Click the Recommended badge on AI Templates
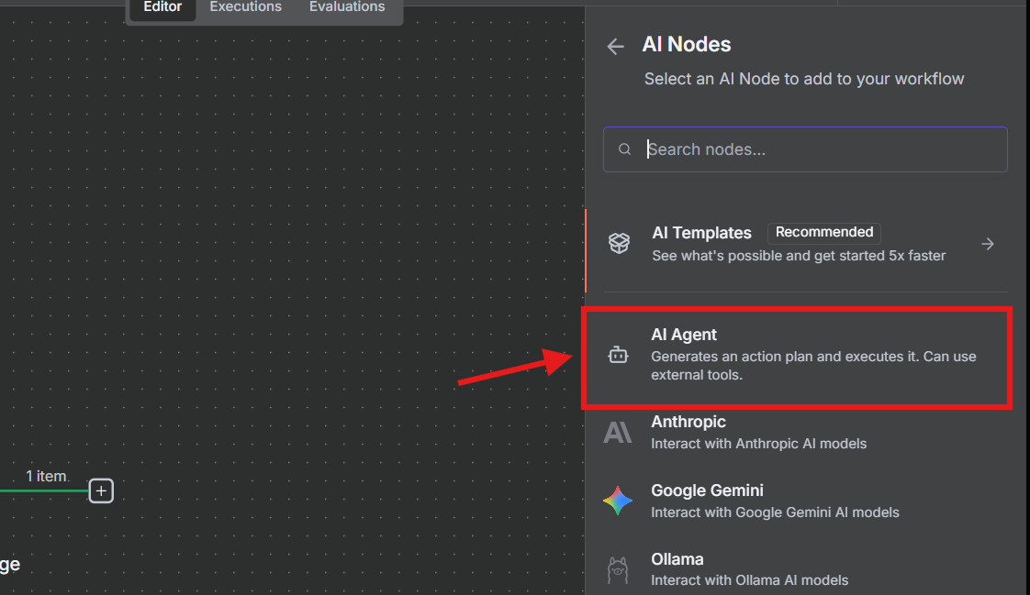Screen dimensions: 1030x595 pos(823,232)
